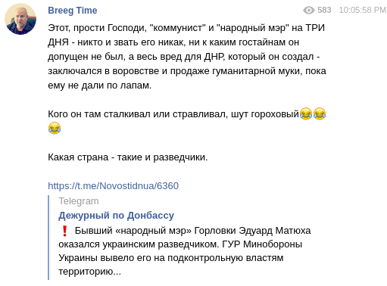Open the Дежурный по Донбассу preview title
The width and height of the screenshot is (387, 286).
(116, 216)
